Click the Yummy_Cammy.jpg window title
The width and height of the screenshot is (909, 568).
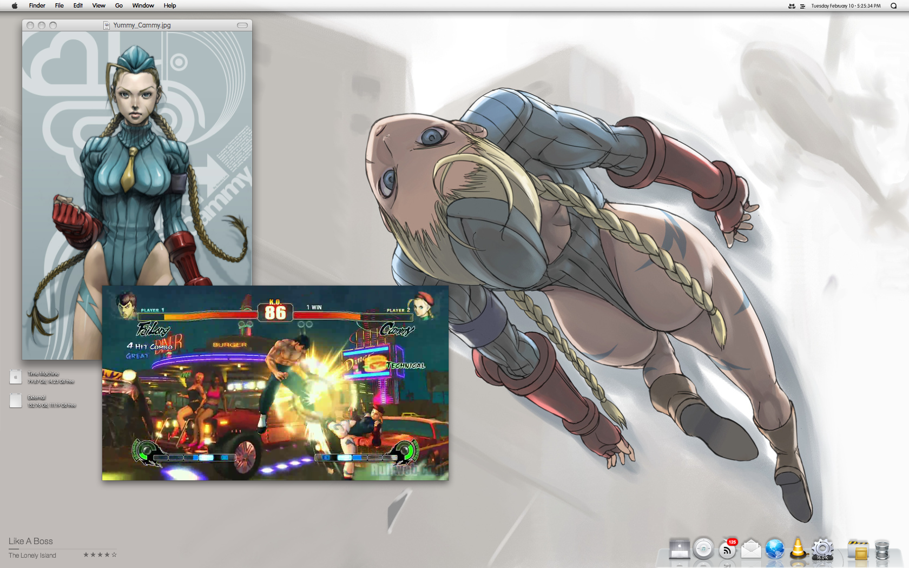pos(142,25)
